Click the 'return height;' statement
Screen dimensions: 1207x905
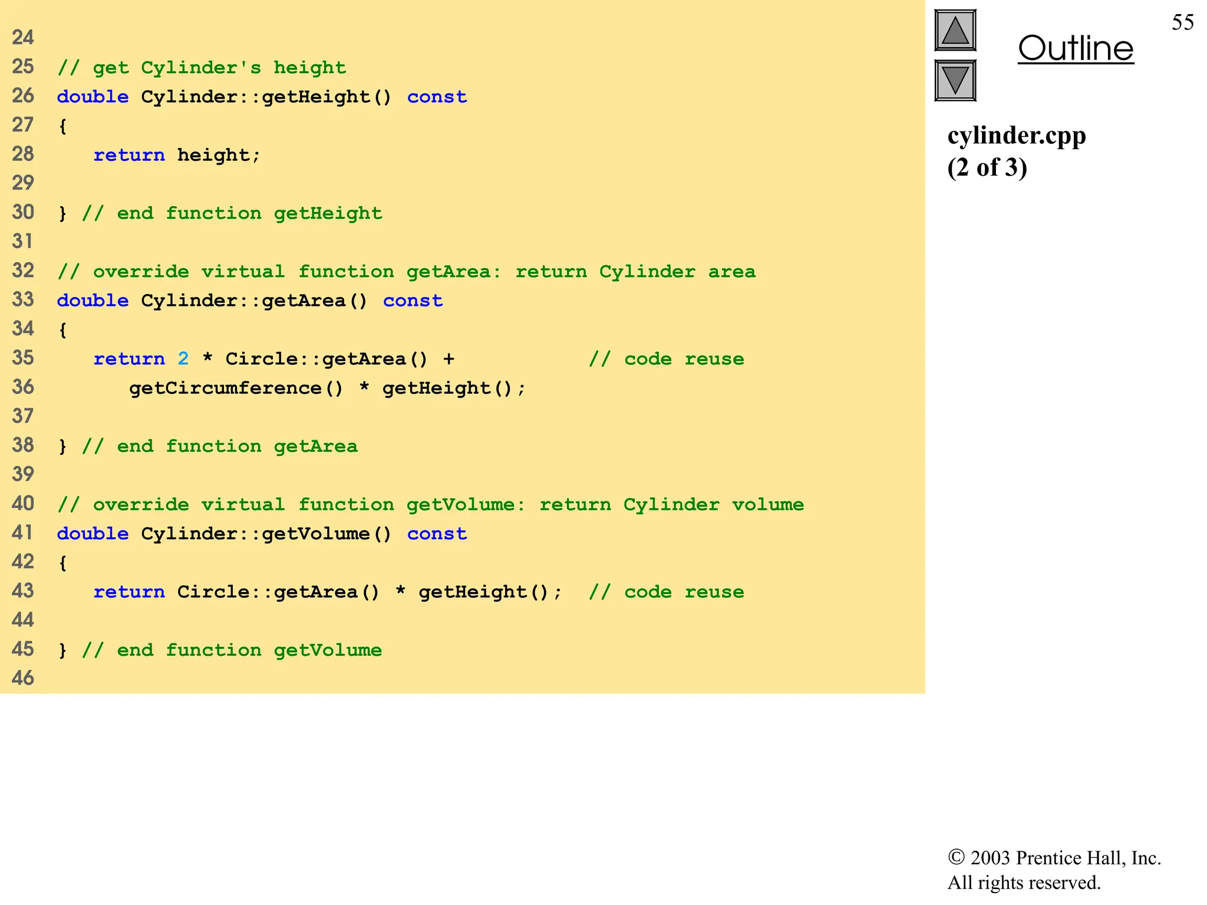coord(177,155)
